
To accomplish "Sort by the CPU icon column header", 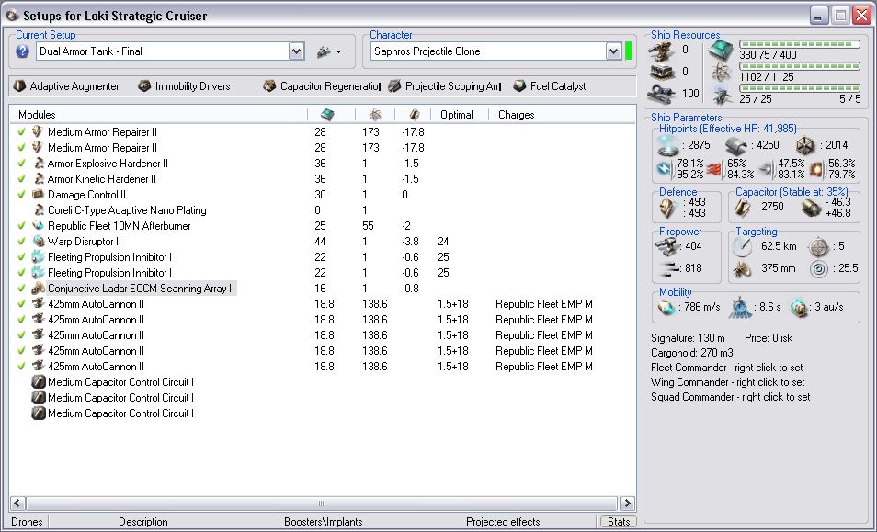I will click(x=327, y=115).
